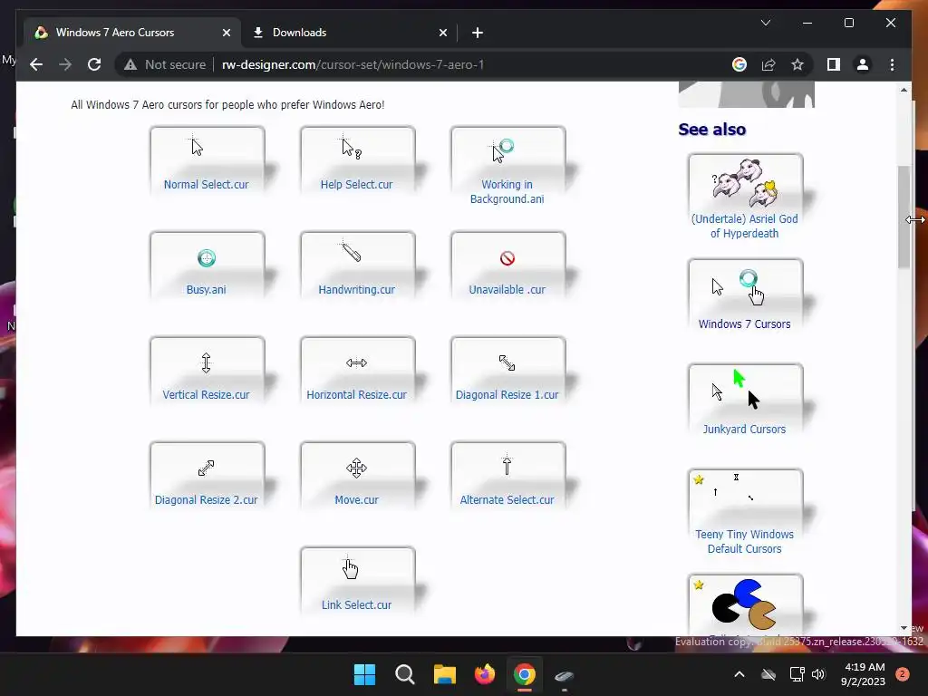Viewport: 928px width, 696px height.
Task: Click the Chrome icon on the taskbar
Action: click(x=525, y=674)
